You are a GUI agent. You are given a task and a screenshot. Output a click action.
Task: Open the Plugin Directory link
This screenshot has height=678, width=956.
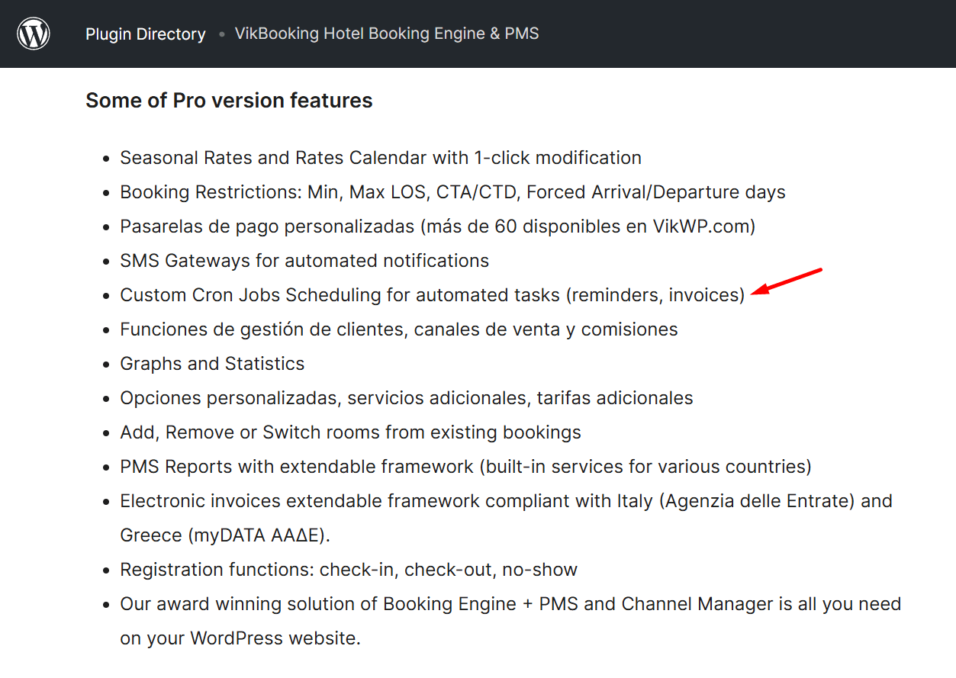[x=145, y=34]
